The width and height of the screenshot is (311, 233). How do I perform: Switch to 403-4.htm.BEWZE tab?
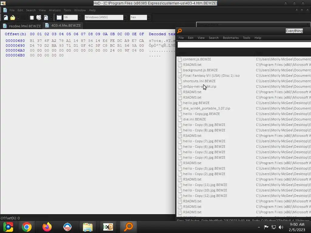click(63, 25)
